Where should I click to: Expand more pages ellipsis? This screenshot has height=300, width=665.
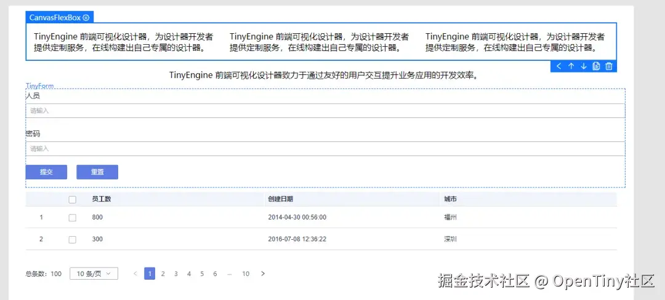point(230,274)
